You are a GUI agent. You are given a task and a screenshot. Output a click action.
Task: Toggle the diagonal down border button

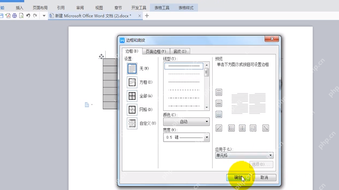coord(266,128)
